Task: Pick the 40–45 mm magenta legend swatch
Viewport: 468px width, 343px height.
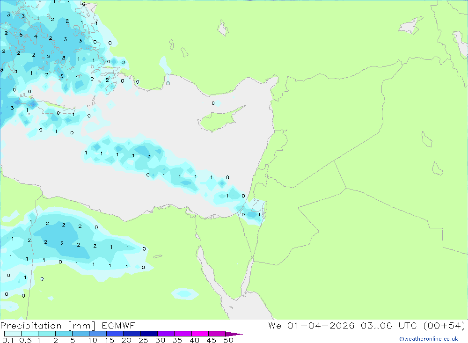Action: click(200, 334)
